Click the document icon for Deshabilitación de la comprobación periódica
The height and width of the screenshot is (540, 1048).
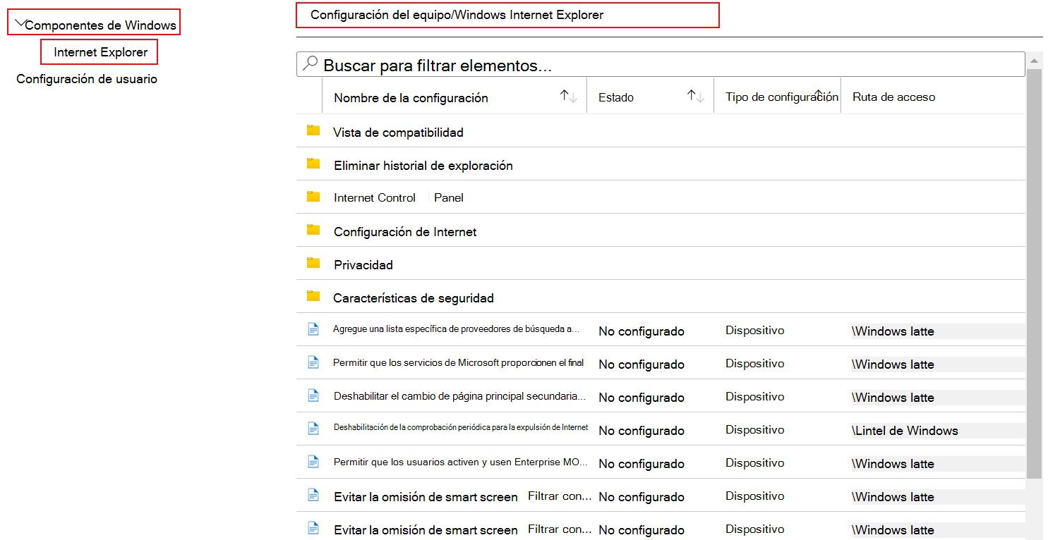pos(313,429)
